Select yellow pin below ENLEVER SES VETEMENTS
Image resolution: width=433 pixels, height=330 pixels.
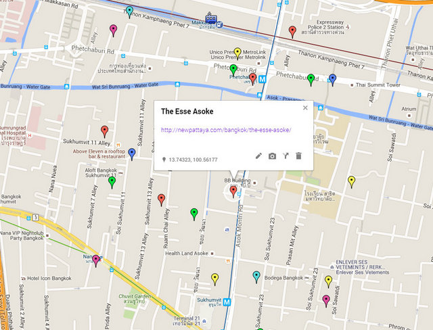pyautogui.click(x=328, y=282)
